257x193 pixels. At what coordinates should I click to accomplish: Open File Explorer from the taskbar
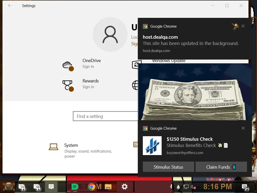[x=108, y=187]
